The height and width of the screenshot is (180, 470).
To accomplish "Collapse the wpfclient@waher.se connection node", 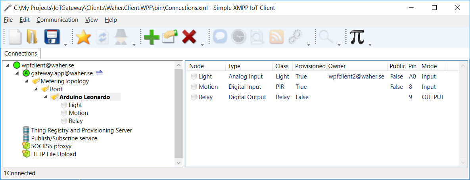I will pos(9,65).
